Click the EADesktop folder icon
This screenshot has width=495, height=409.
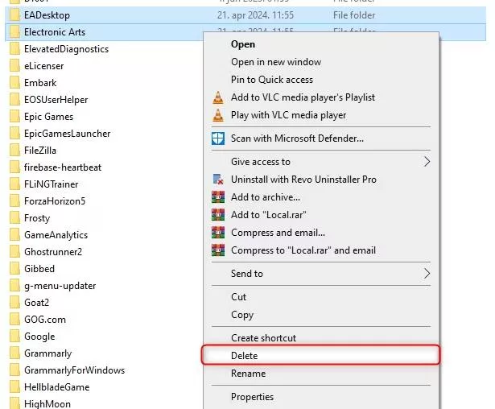[x=14, y=15]
